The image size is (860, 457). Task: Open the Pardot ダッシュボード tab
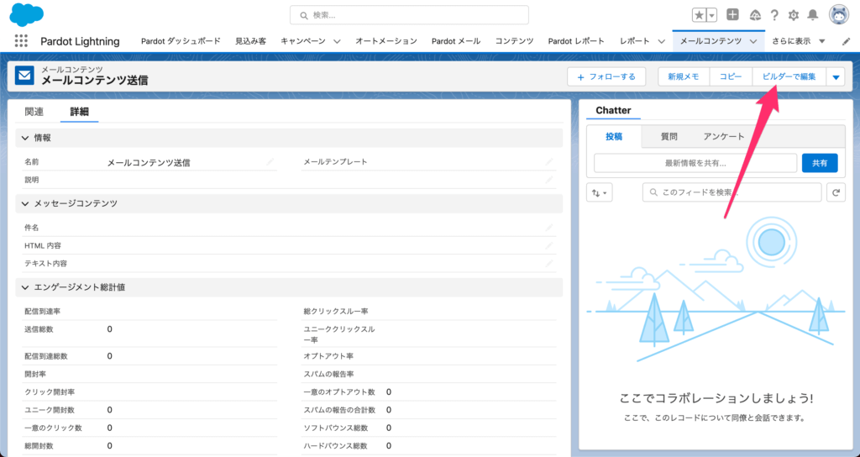click(x=181, y=41)
